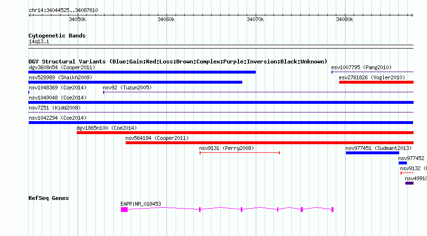
Task: Open the dgv1865n100 (Coe2014) label
Action: point(107,128)
